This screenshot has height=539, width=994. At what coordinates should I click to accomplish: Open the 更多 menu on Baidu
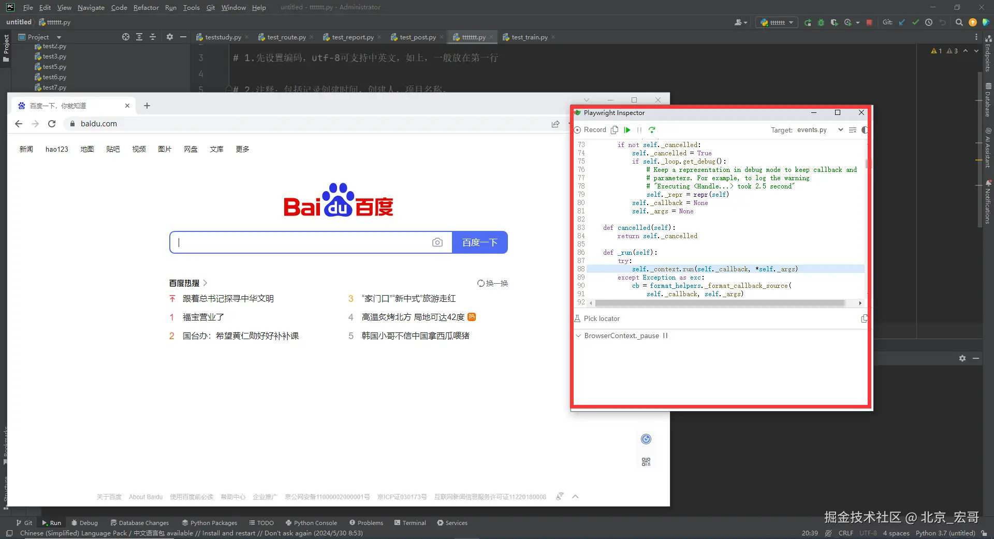tap(242, 149)
